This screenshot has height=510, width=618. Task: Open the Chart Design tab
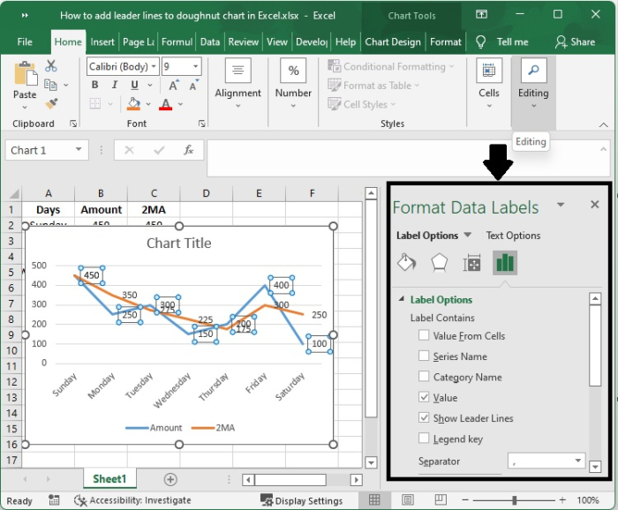393,41
